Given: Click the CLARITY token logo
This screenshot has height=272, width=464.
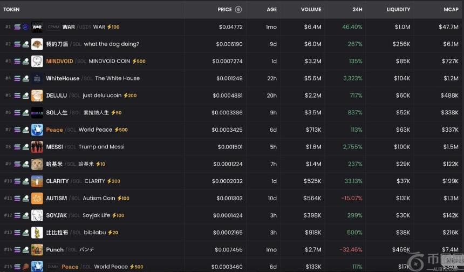Looking at the screenshot, I should (37, 181).
